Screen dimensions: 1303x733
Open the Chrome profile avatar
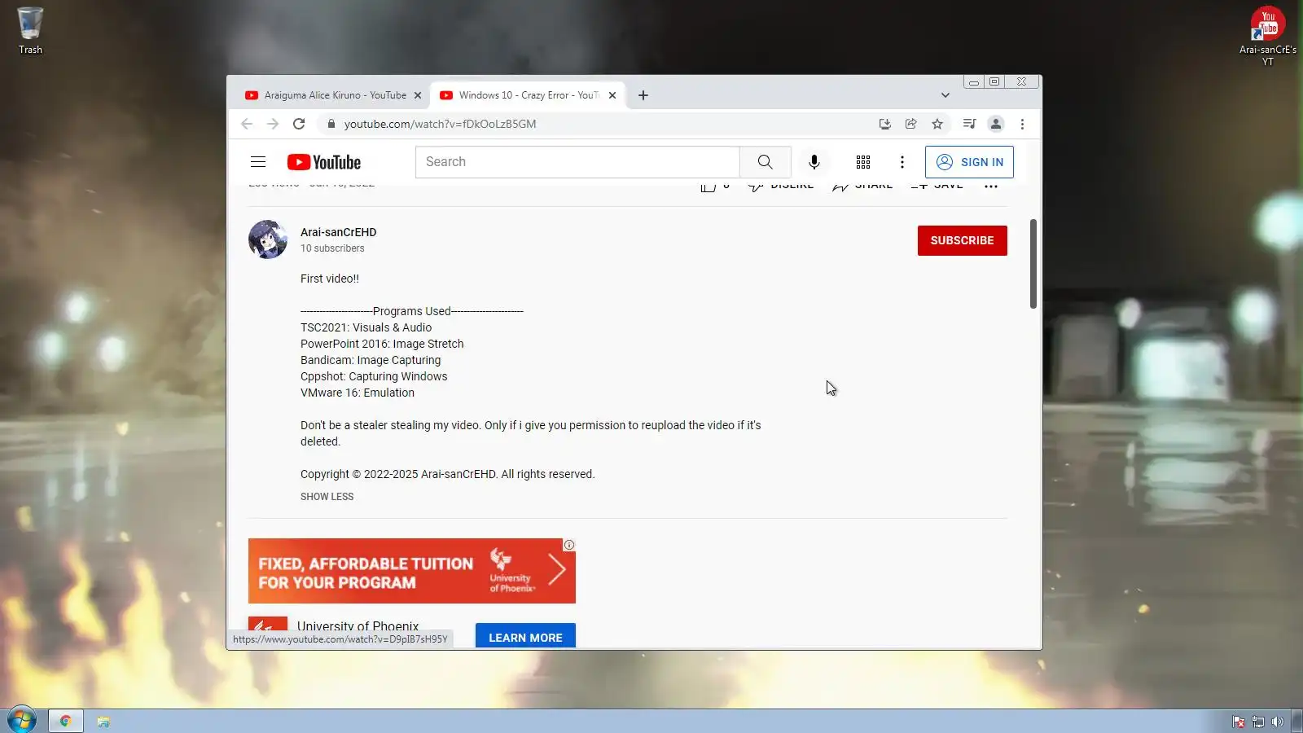(995, 124)
